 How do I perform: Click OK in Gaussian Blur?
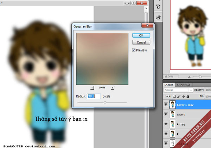pyautogui.click(x=141, y=35)
